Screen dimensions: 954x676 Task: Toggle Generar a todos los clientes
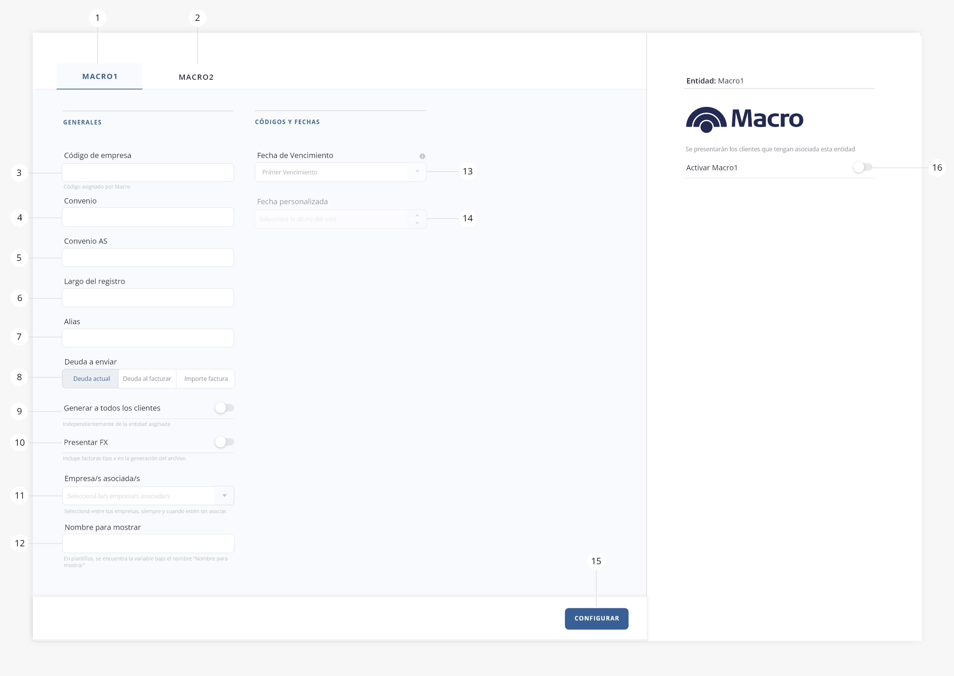coord(224,408)
